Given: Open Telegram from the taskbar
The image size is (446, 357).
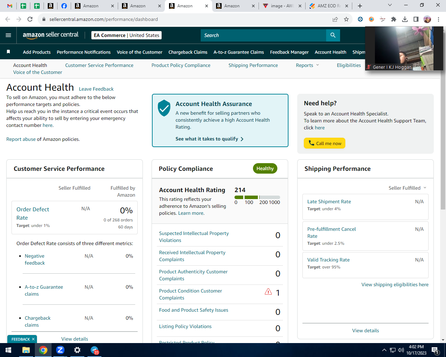Looking at the screenshot, I should click(94, 350).
